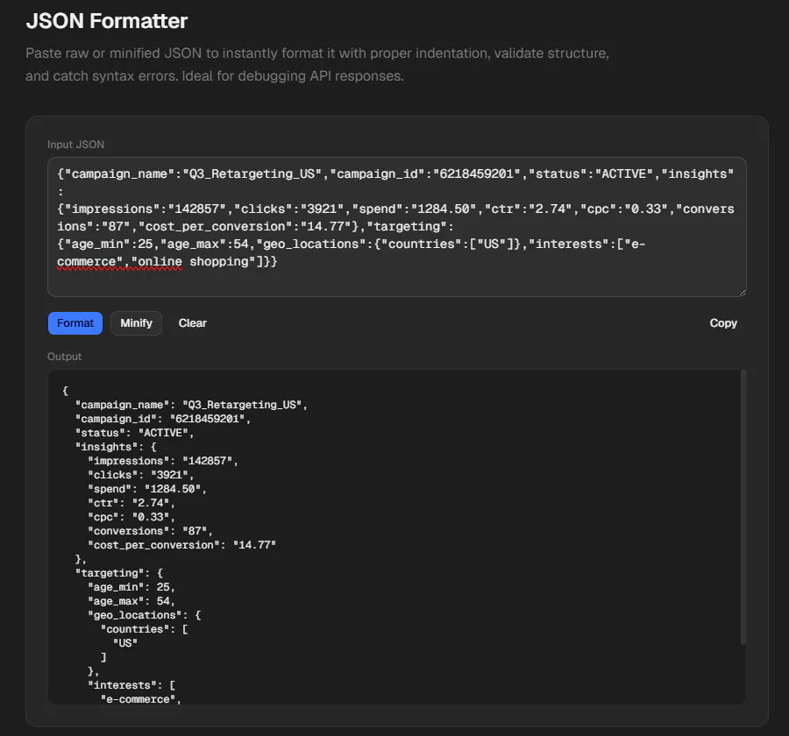789x736 pixels.
Task: Click the "age_min": 25 line
Action: point(131,587)
